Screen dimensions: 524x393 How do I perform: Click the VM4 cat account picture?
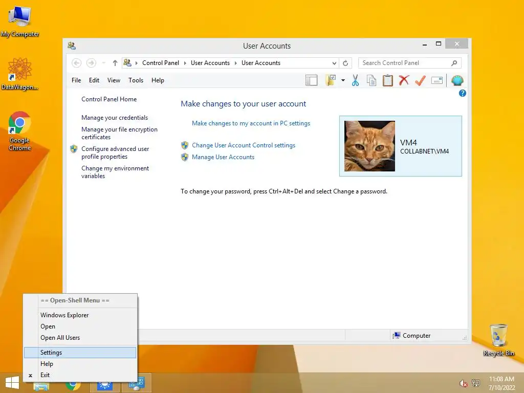click(369, 146)
